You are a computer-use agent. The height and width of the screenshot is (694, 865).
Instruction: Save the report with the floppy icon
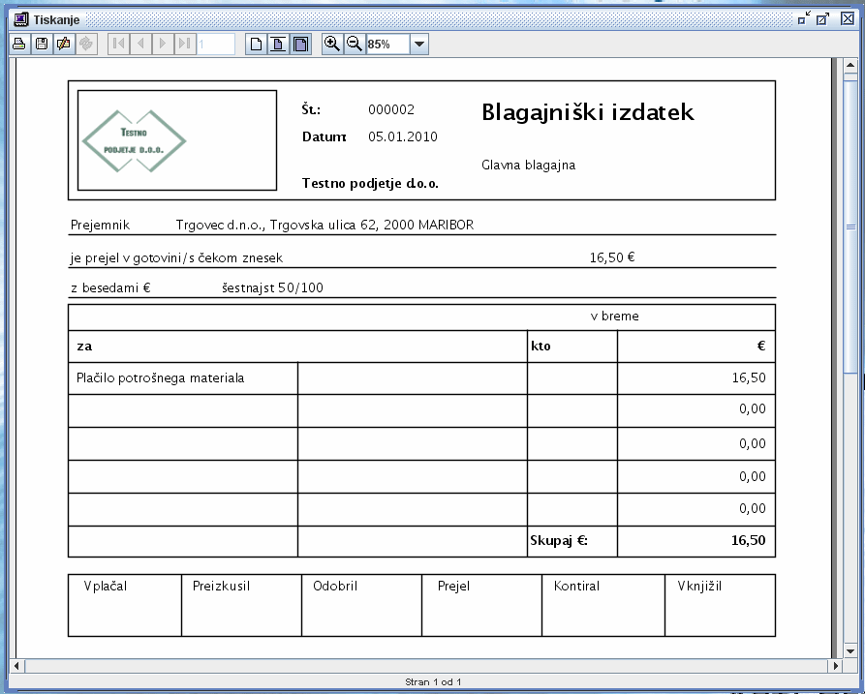tap(42, 44)
